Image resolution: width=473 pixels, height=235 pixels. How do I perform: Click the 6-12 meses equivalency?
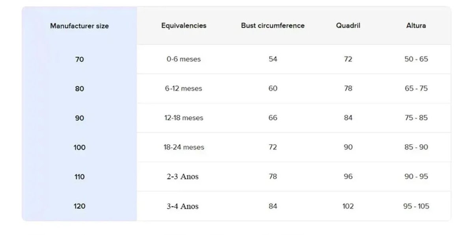click(184, 88)
